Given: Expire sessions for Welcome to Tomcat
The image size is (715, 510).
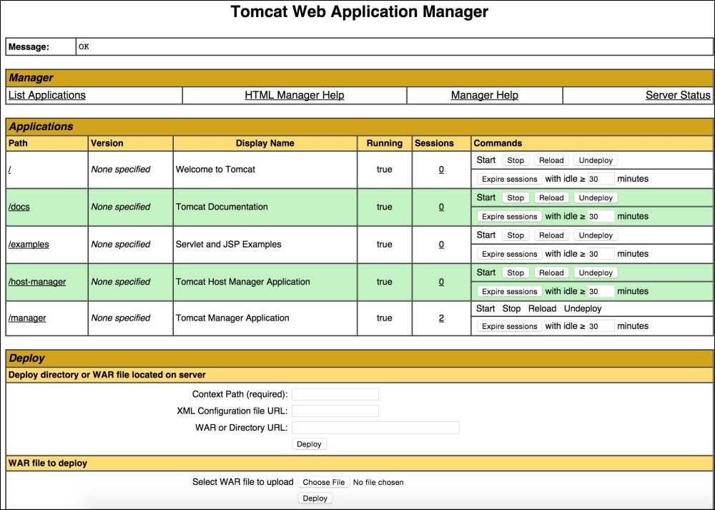Looking at the screenshot, I should 509,179.
